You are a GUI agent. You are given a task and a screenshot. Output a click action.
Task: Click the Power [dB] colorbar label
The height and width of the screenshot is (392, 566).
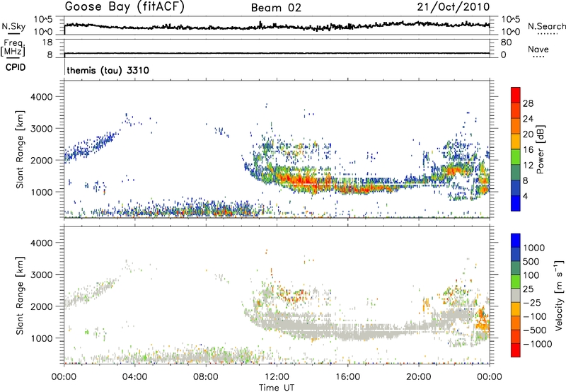click(x=540, y=149)
